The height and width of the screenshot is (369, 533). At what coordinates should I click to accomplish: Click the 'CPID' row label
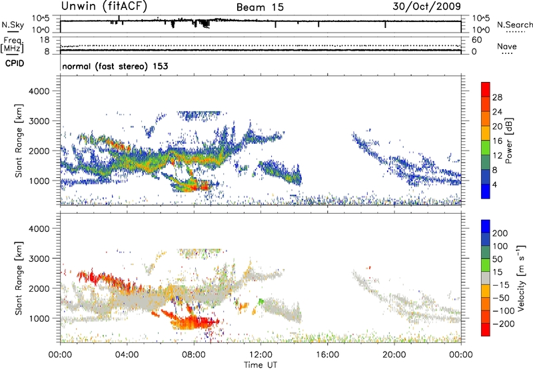click(x=15, y=63)
